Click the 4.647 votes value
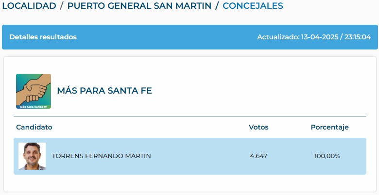The width and height of the screenshot is (379, 195). click(258, 156)
